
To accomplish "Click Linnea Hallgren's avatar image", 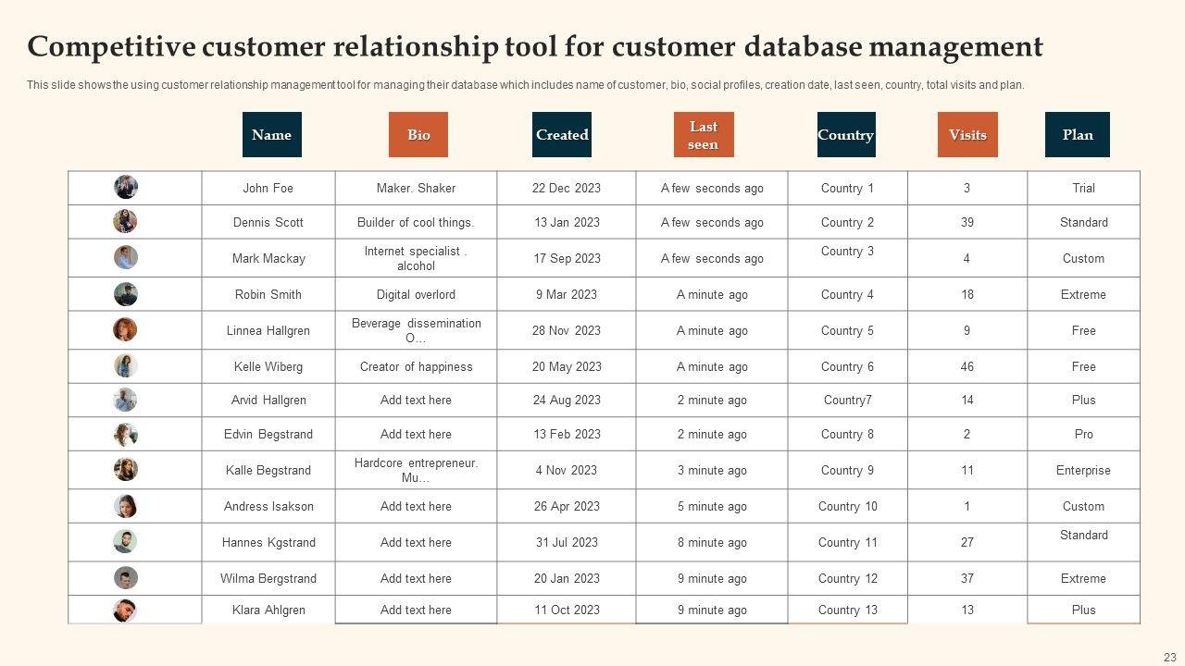I will (x=125, y=329).
